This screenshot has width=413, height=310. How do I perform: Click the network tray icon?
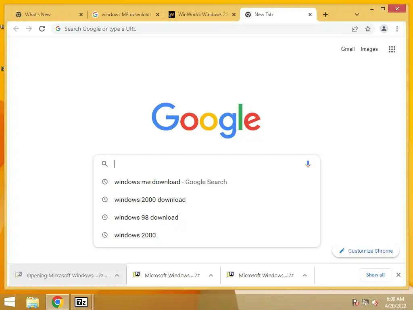point(365,302)
